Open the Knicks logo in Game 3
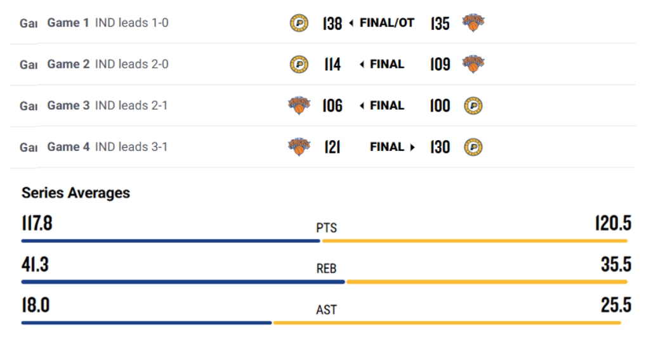This screenshot has width=658, height=338. (x=299, y=105)
